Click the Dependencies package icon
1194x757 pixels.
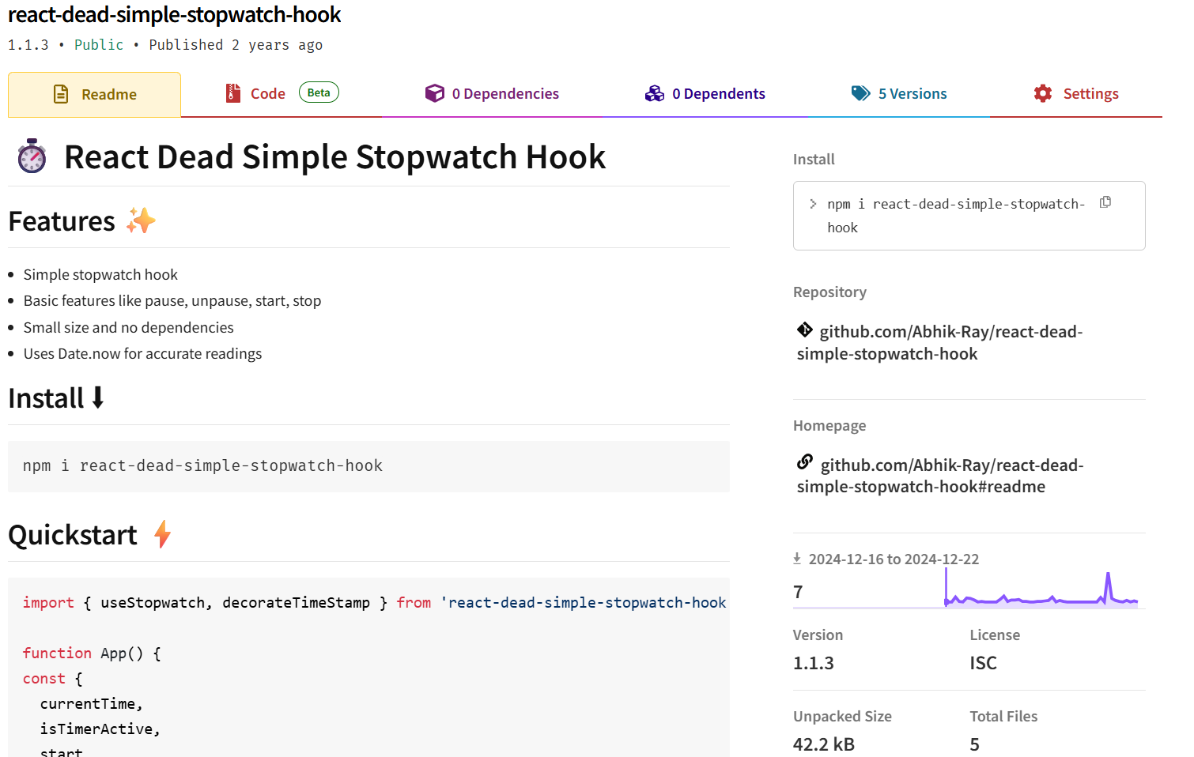point(435,92)
